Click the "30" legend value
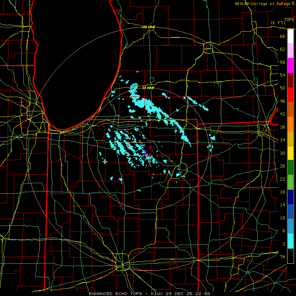Viewport: 296px width, 296px height. (283, 153)
